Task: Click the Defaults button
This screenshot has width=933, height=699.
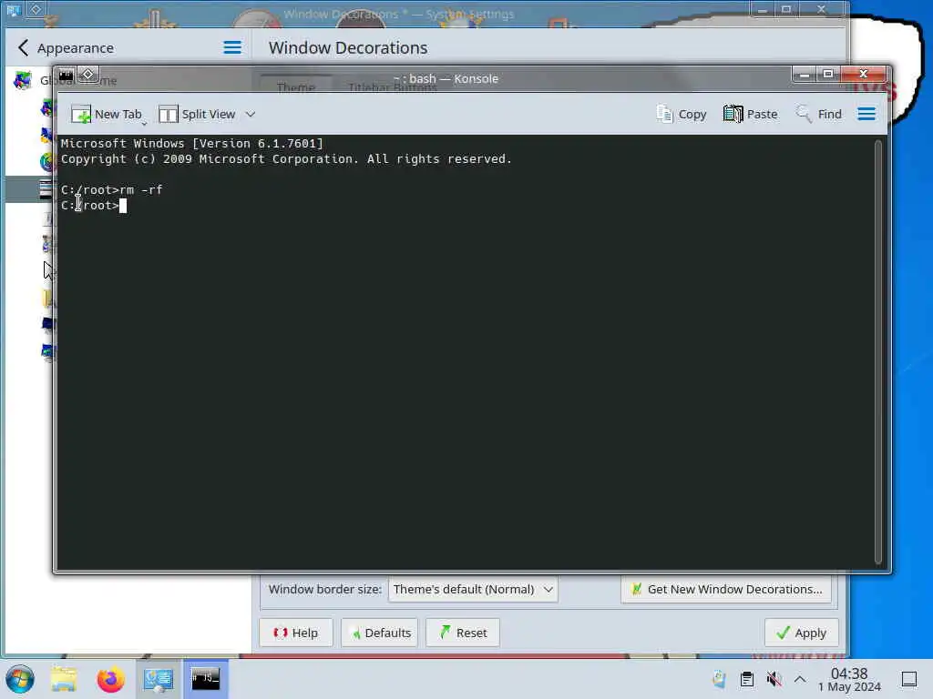Action: (380, 633)
